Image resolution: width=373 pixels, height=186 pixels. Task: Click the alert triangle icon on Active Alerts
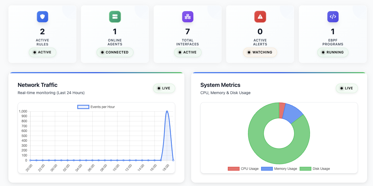click(x=260, y=17)
